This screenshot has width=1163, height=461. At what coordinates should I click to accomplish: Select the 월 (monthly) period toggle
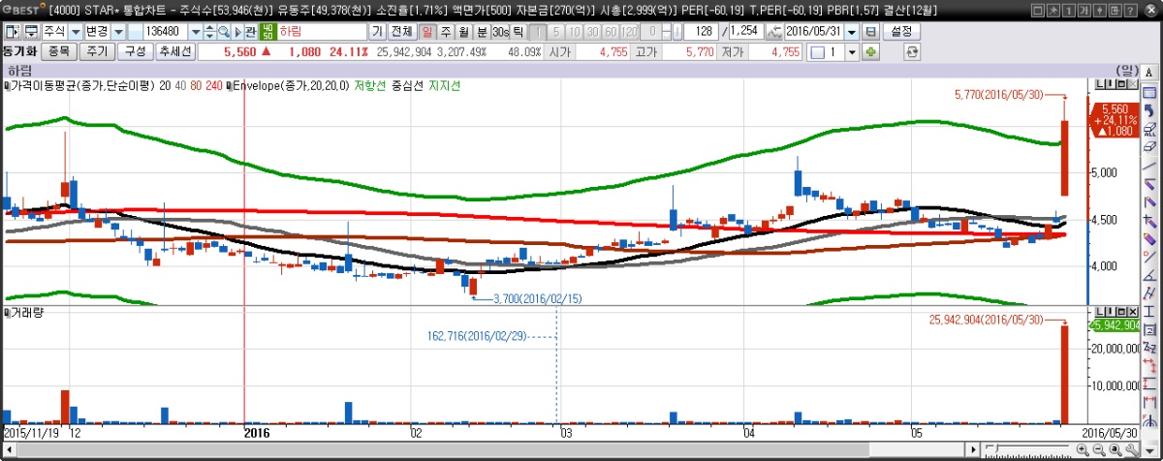click(x=463, y=31)
